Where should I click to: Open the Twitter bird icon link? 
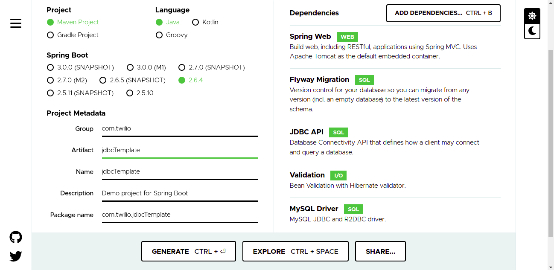(x=16, y=256)
